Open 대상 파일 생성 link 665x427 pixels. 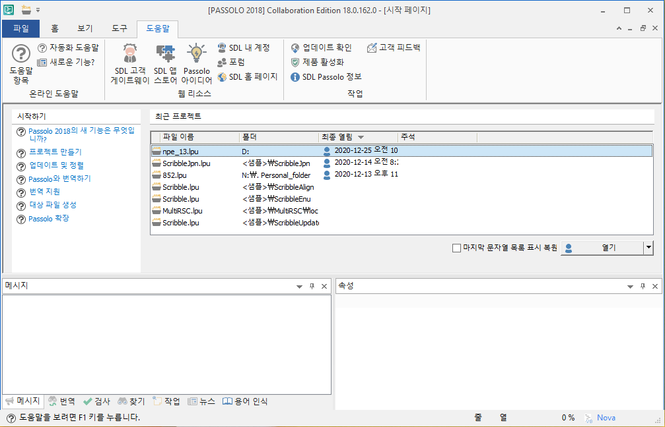pyautogui.click(x=53, y=205)
